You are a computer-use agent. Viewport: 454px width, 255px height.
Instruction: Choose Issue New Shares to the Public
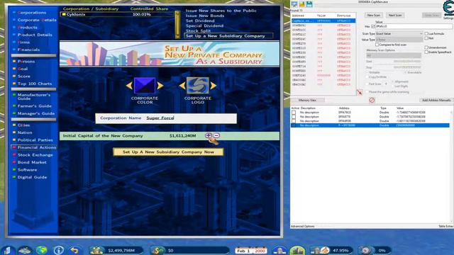coord(221,11)
